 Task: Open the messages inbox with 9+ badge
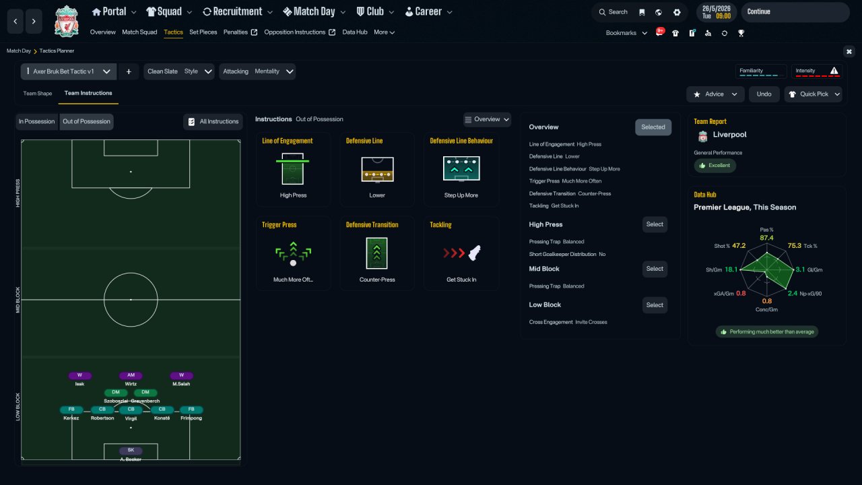(660, 32)
